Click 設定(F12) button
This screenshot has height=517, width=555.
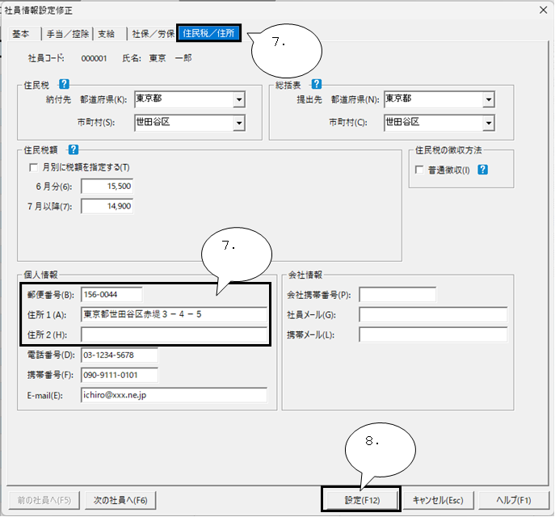[362, 500]
